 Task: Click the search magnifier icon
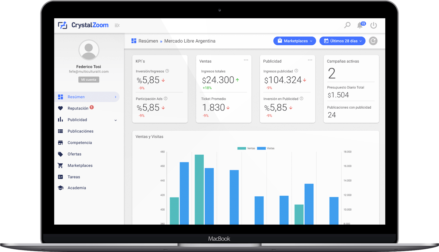[x=347, y=25]
